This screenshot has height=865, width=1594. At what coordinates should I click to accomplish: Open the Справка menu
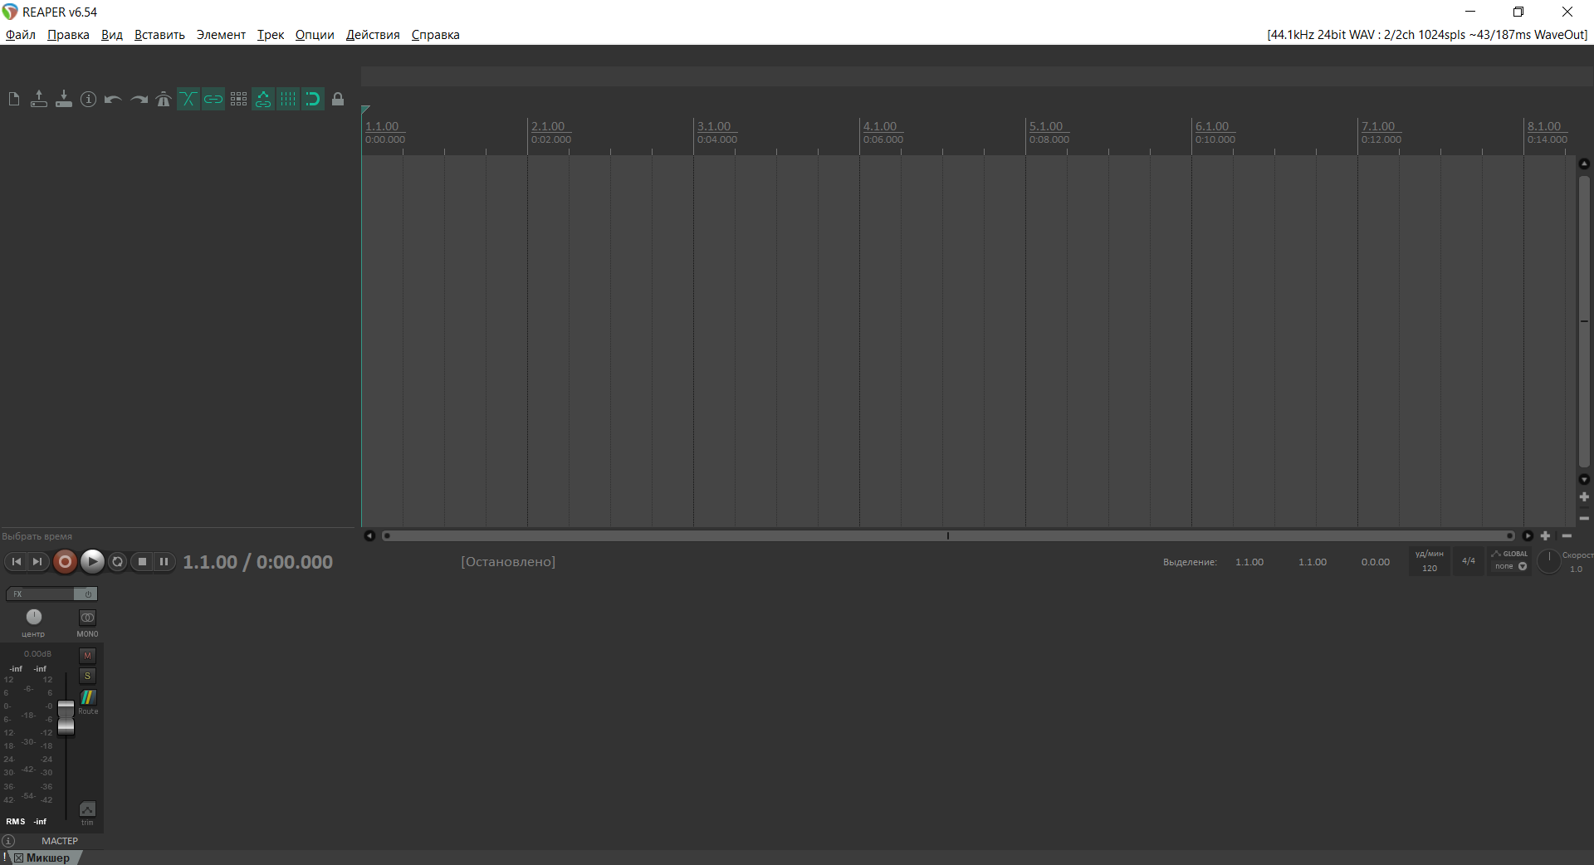[435, 35]
